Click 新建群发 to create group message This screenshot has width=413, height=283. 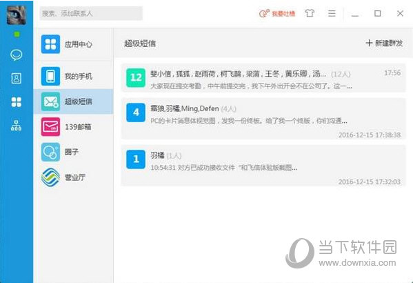click(x=385, y=43)
